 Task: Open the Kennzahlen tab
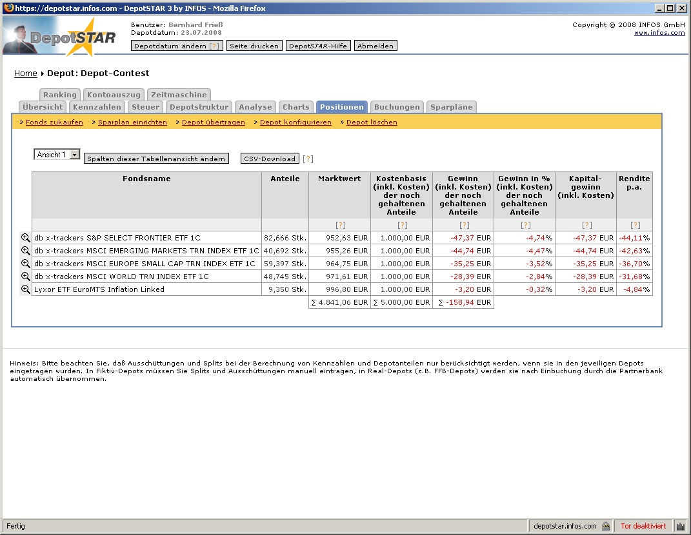point(97,107)
